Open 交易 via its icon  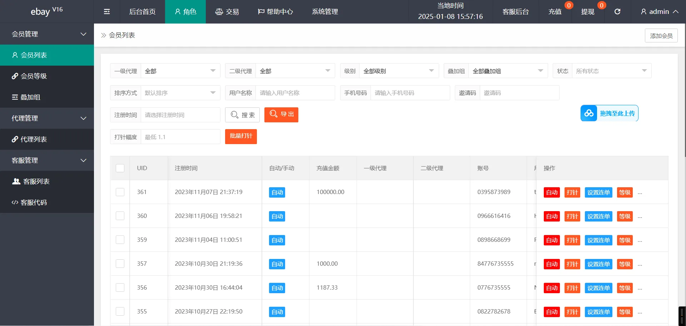pyautogui.click(x=219, y=11)
